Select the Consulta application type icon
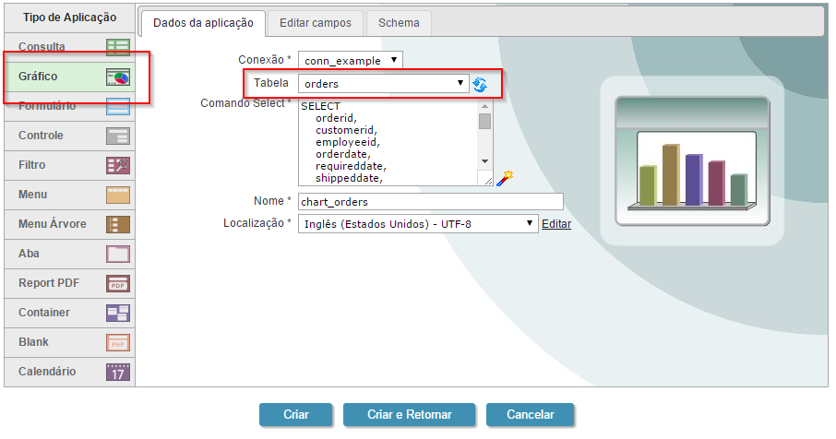This screenshot has height=439, width=836. coord(117,47)
